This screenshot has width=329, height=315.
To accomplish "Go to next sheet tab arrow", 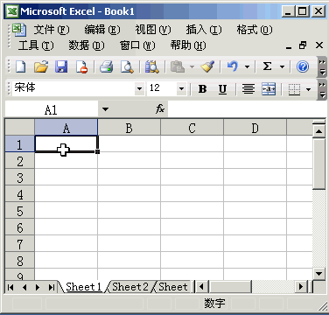I will click(x=38, y=287).
